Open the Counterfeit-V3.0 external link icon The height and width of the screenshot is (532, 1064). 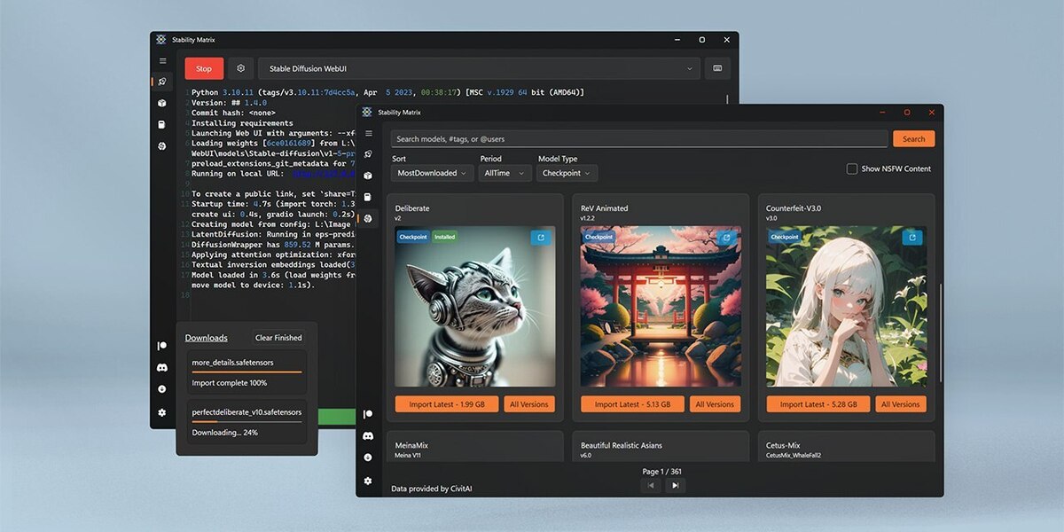[911, 238]
